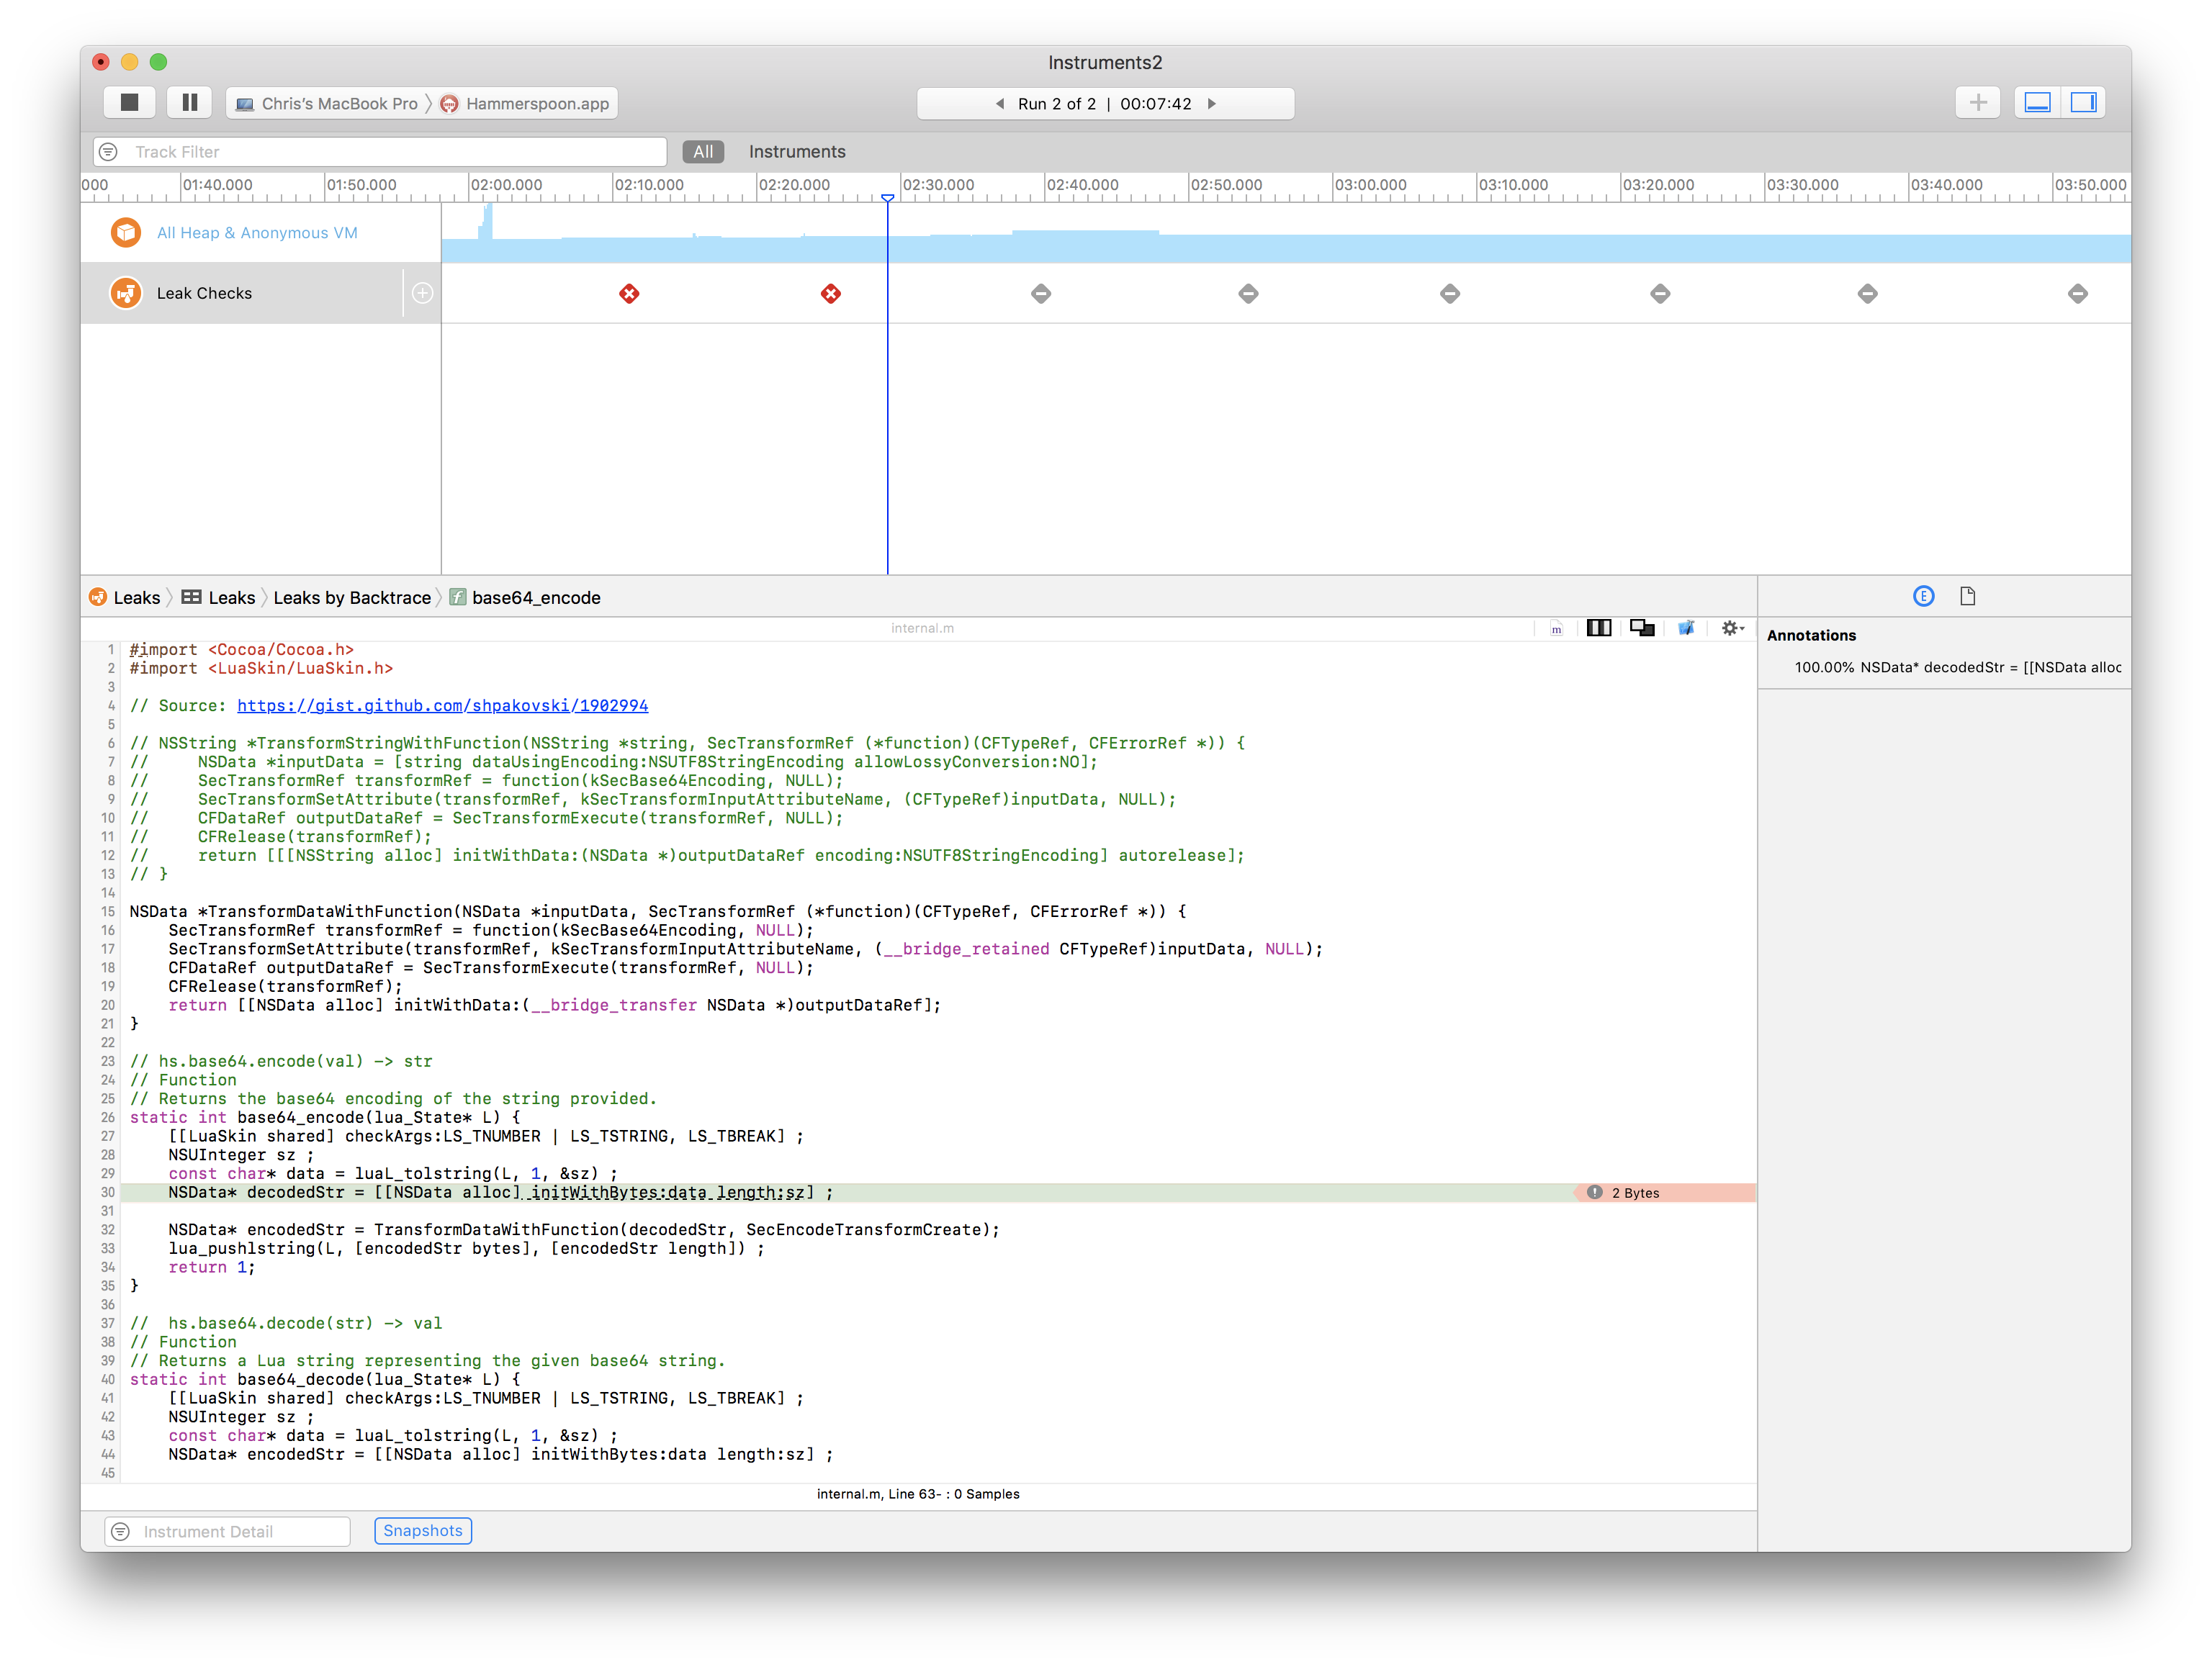Stop the recording with the stop button

click(129, 103)
